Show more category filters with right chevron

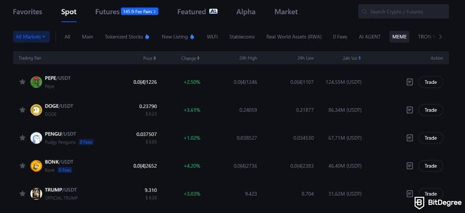tap(440, 37)
